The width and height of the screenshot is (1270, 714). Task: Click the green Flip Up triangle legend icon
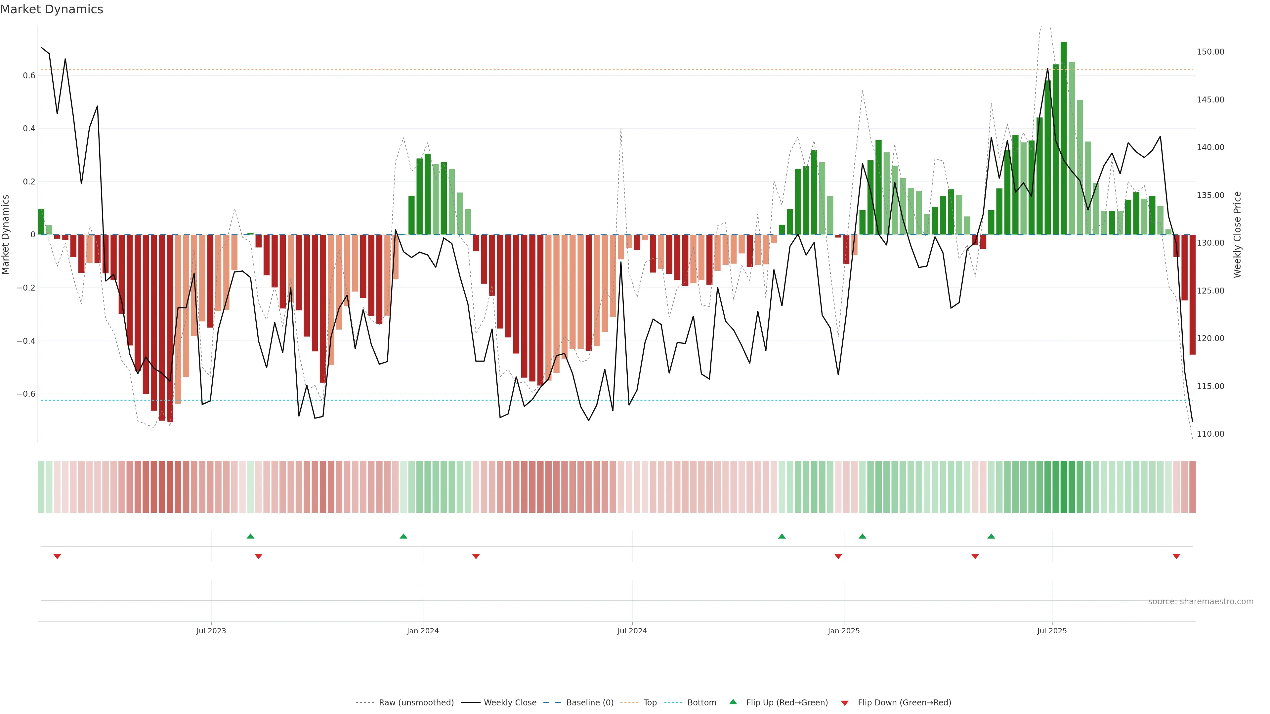733,702
